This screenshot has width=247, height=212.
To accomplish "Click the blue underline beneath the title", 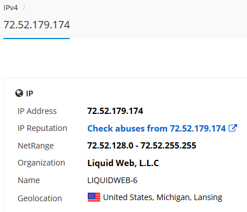I will click(36, 39).
